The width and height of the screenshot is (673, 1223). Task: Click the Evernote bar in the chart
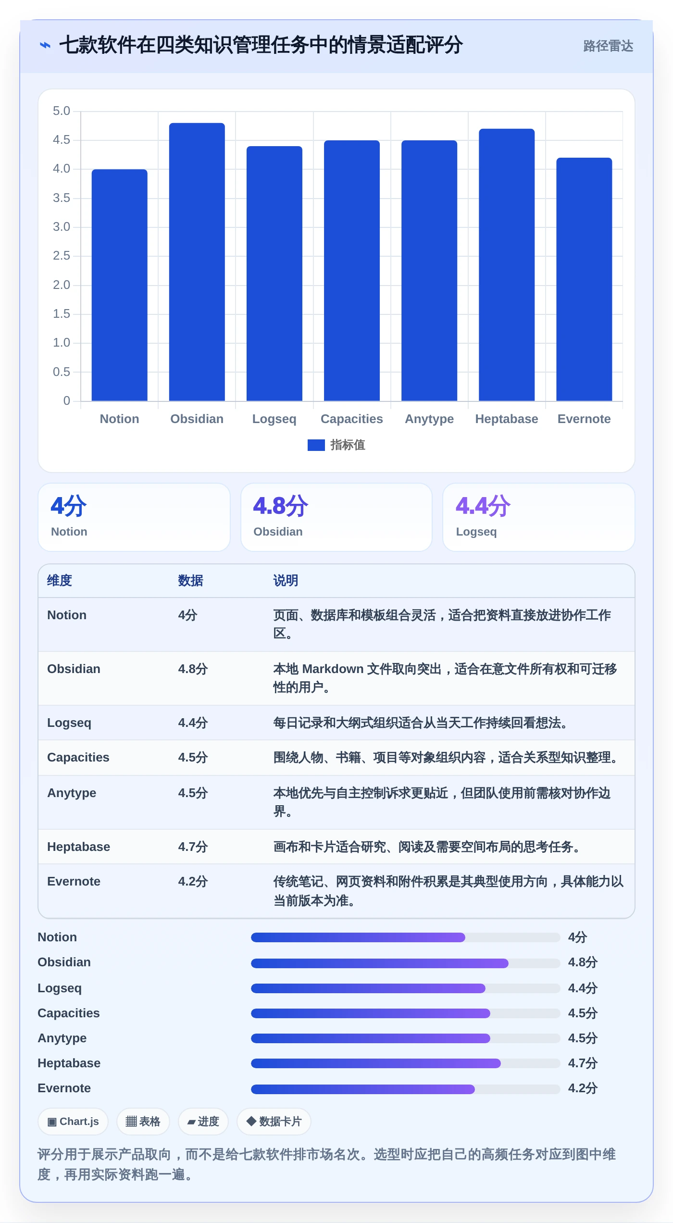pos(584,279)
